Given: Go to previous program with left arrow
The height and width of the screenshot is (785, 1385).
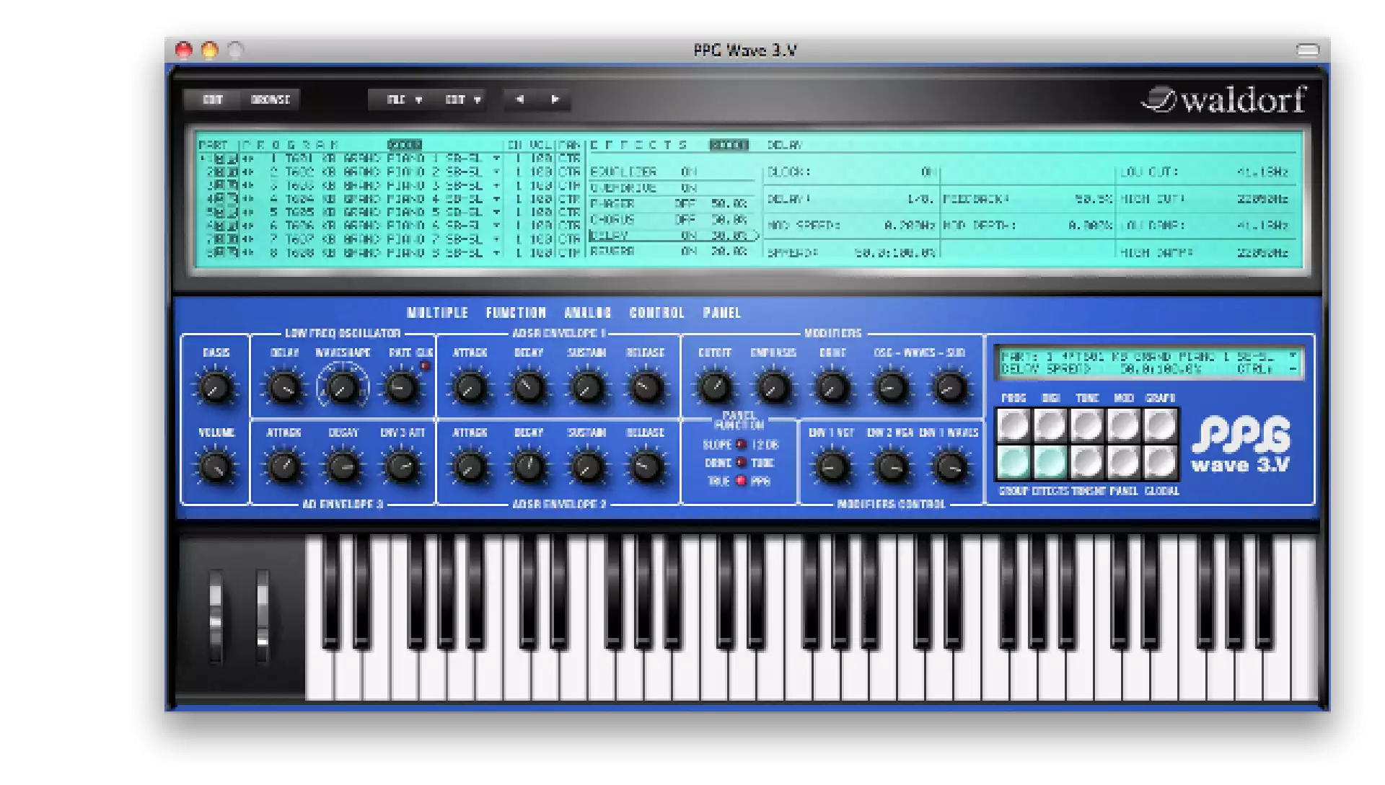Looking at the screenshot, I should (520, 99).
